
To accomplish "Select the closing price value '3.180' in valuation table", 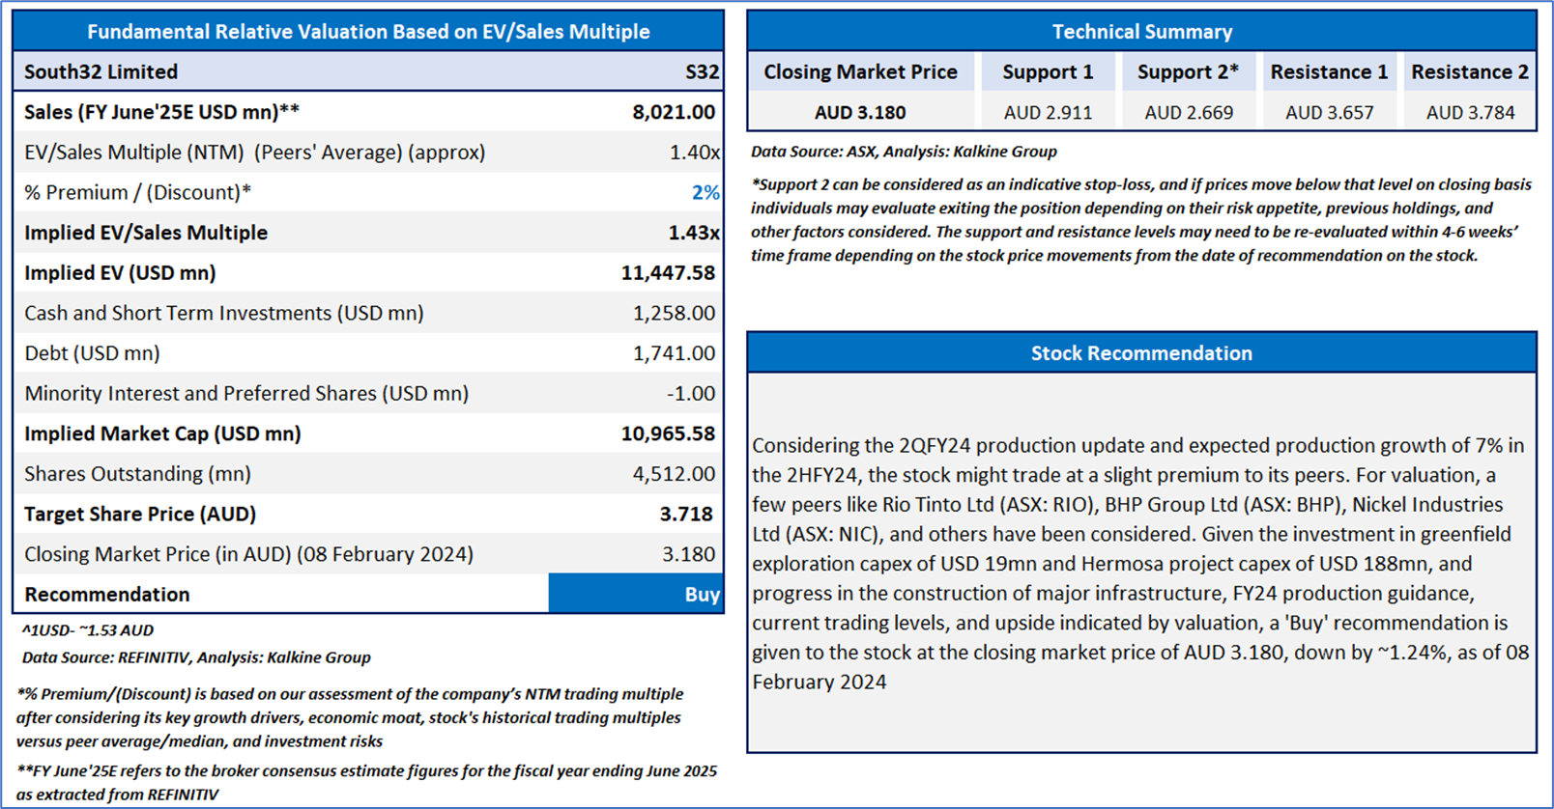I will (688, 554).
